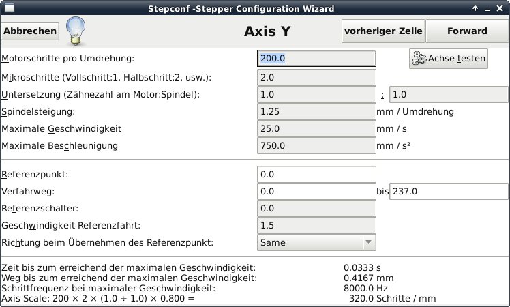Image resolution: width=510 pixels, height=307 pixels.
Task: Click the window menu icon in title bar
Action: click(9, 8)
